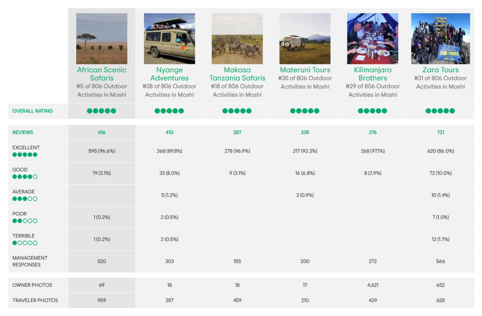This screenshot has height=316, width=482.
Task: Click owner photos value 4,621
Action: [373, 285]
